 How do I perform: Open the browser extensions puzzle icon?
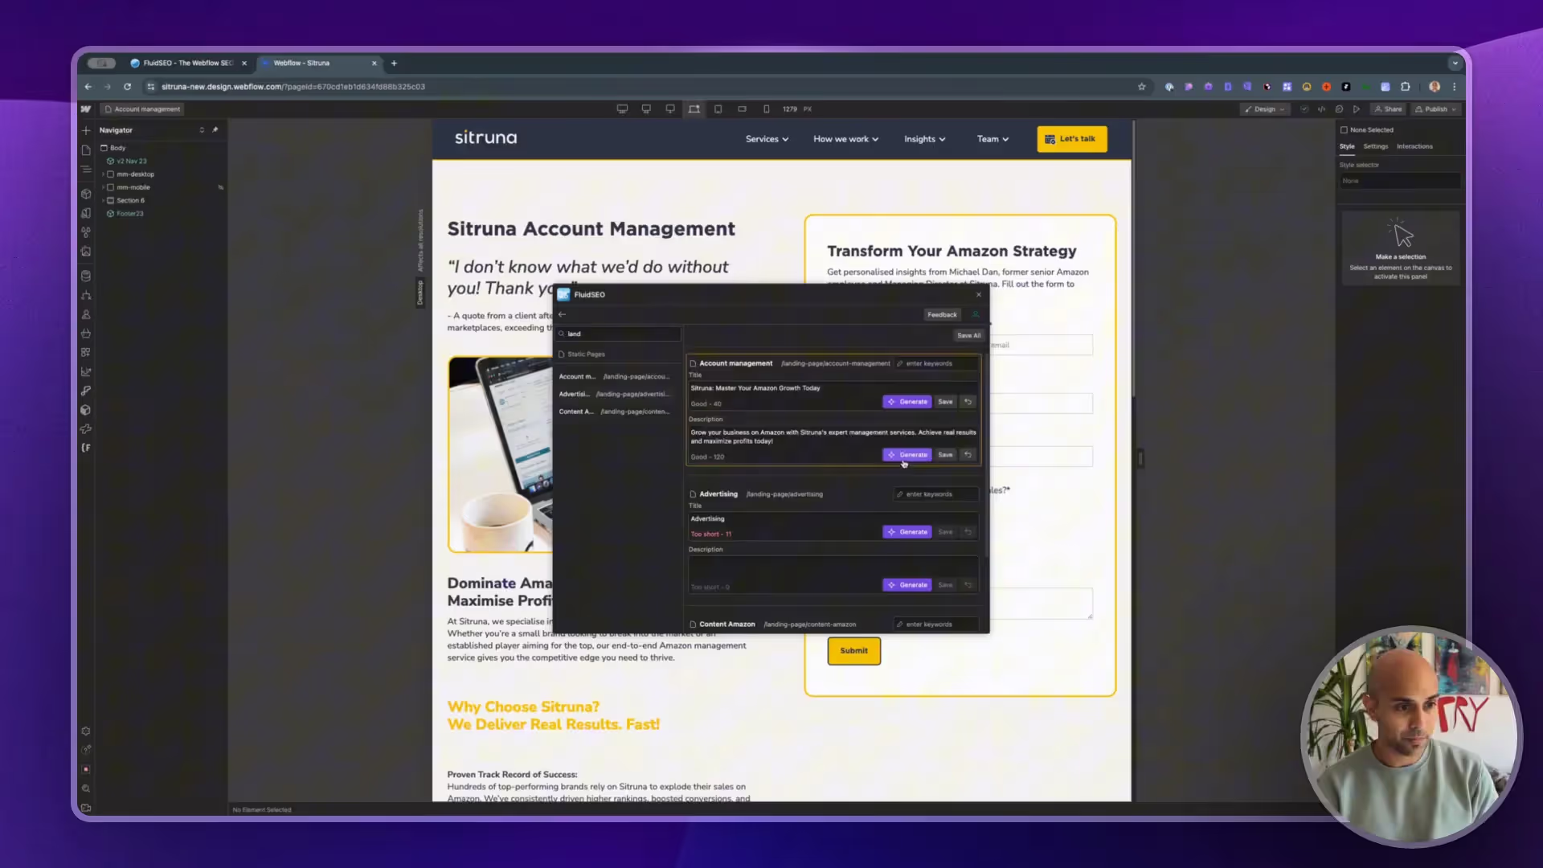(x=1406, y=87)
